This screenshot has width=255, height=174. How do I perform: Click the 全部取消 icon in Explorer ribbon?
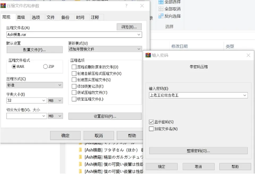(x=161, y=9)
